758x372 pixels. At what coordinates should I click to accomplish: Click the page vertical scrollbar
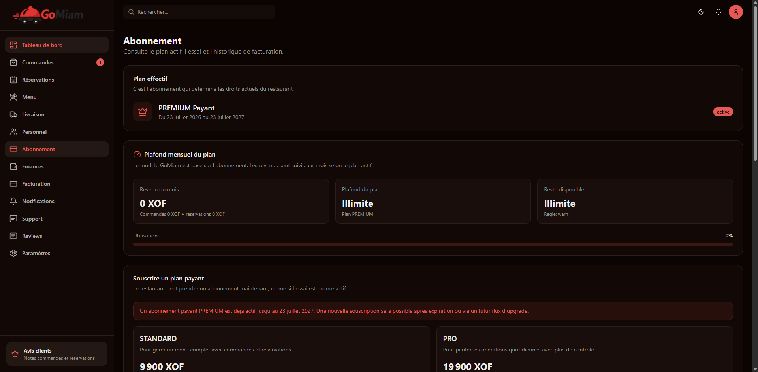click(755, 83)
